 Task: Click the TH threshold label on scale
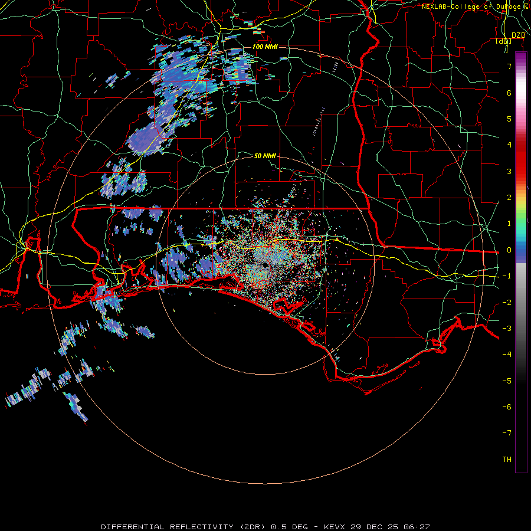coord(507,460)
